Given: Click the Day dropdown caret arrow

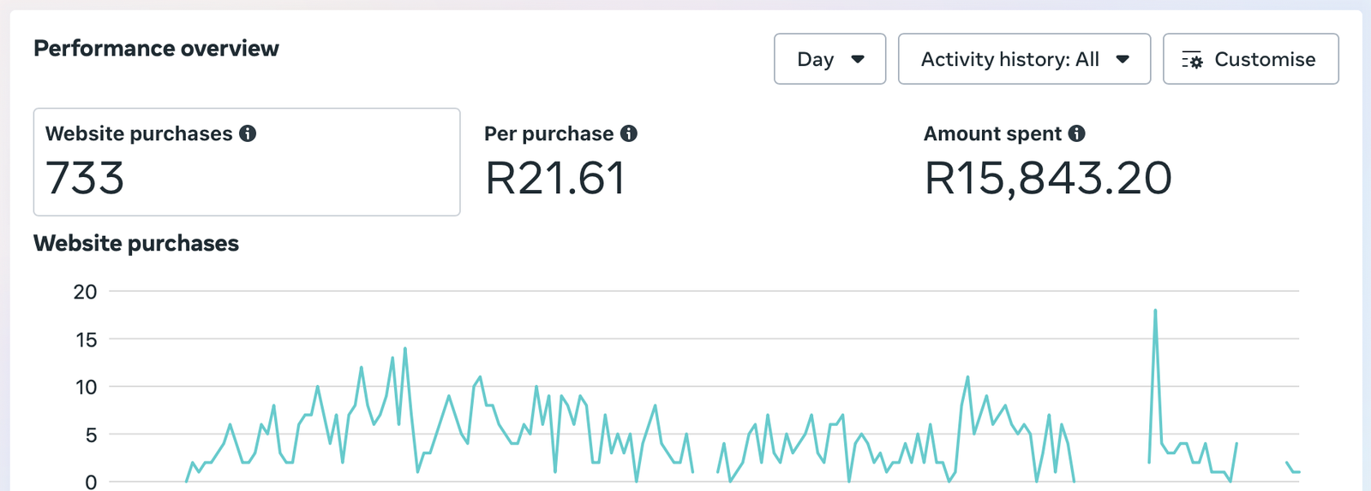Looking at the screenshot, I should tap(858, 59).
